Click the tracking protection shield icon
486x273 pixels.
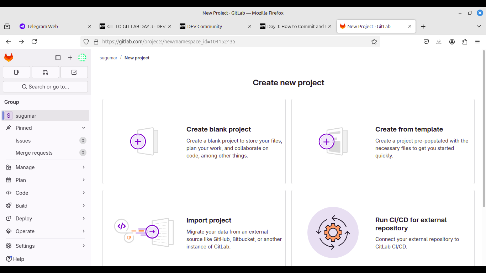tap(86, 42)
